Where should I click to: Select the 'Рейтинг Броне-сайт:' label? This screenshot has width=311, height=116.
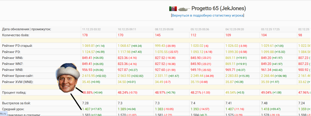click(18, 76)
